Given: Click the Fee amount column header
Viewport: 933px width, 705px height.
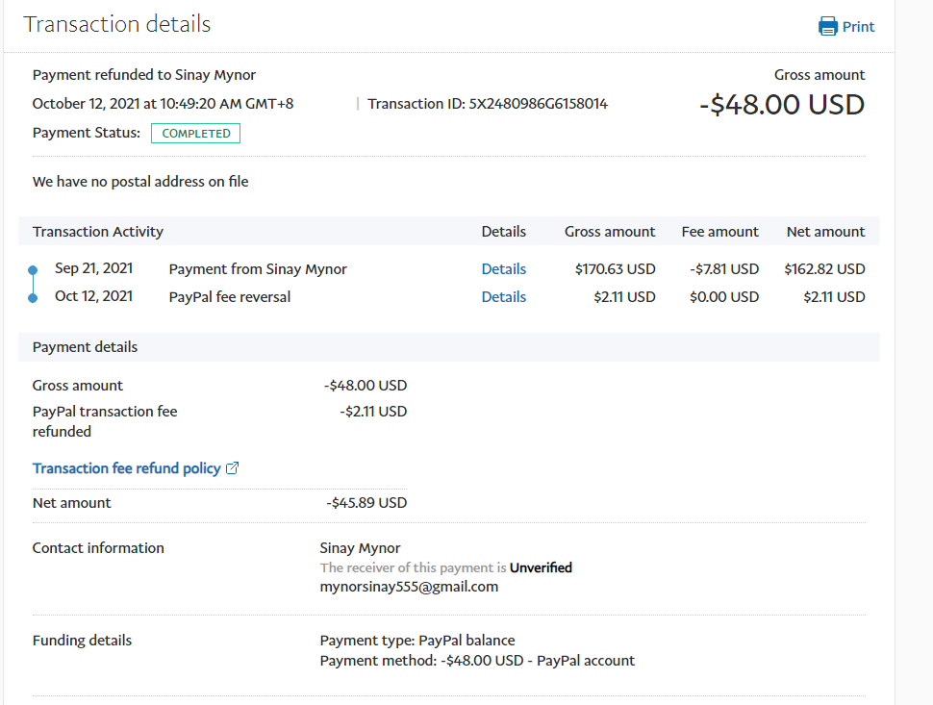Looking at the screenshot, I should 719,232.
